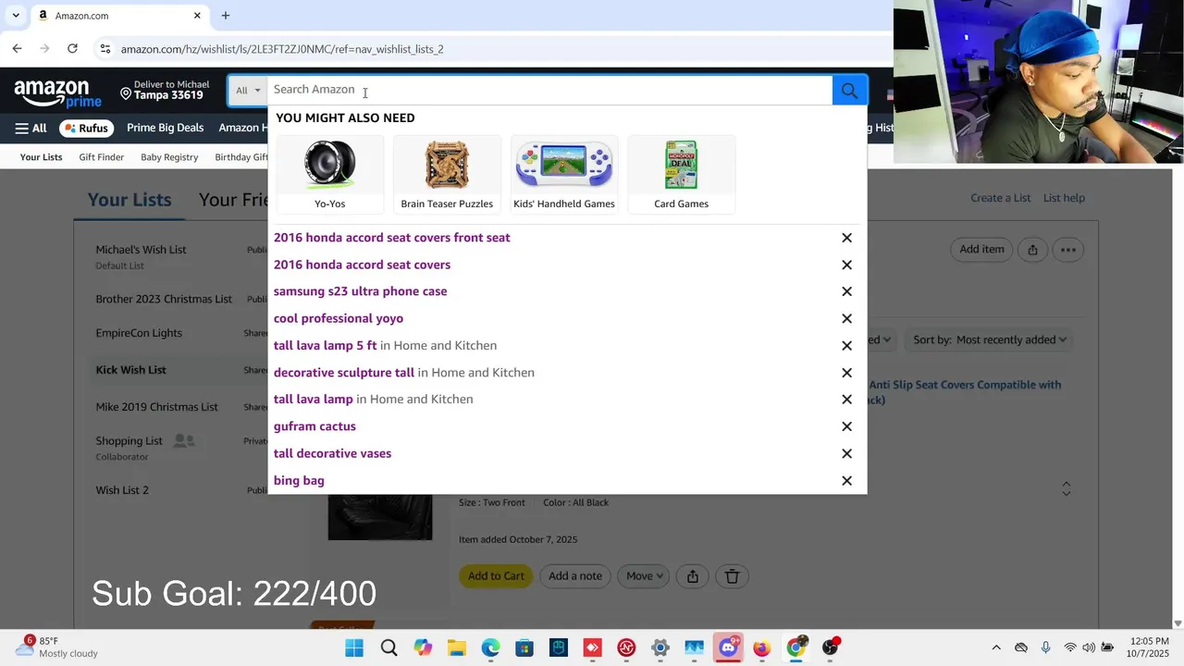Open tab search dropdown arrow
This screenshot has width=1184, height=666.
16,15
